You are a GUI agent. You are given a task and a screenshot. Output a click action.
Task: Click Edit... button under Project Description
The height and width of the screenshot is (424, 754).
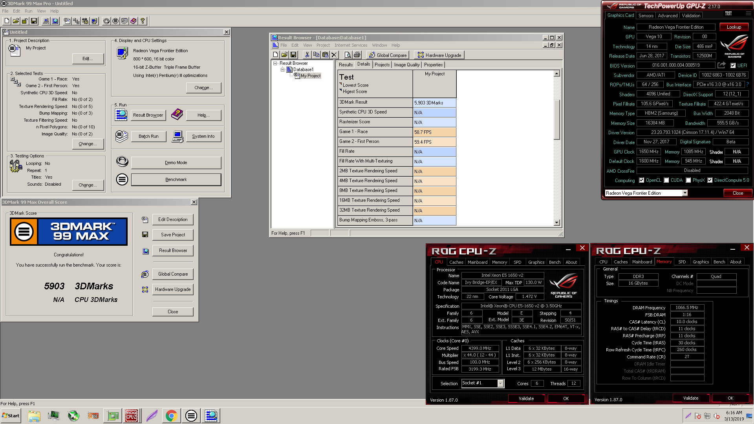coord(88,58)
